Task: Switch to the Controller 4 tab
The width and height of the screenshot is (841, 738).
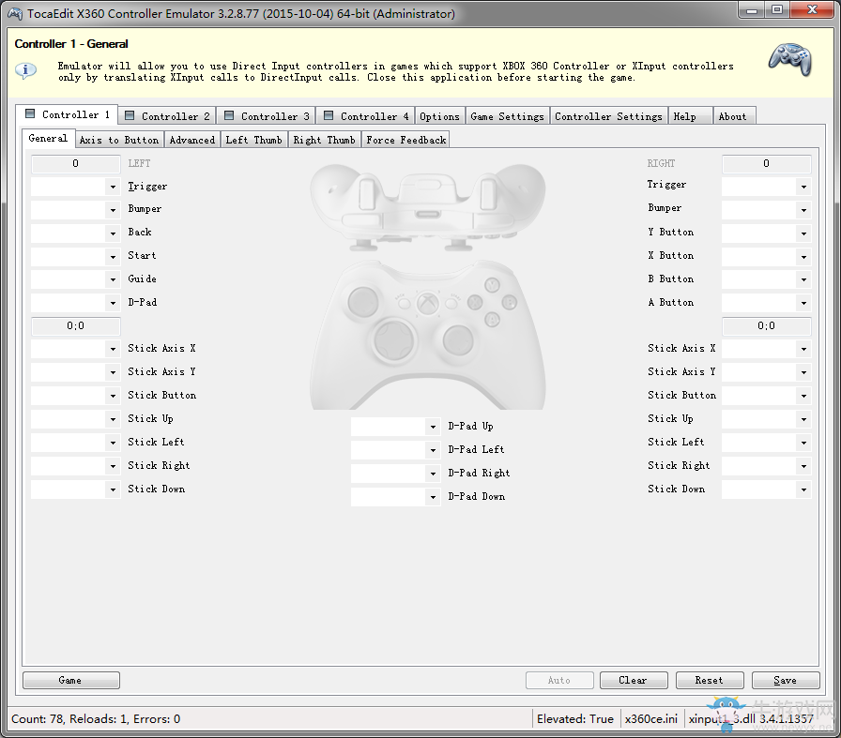Action: (x=366, y=115)
